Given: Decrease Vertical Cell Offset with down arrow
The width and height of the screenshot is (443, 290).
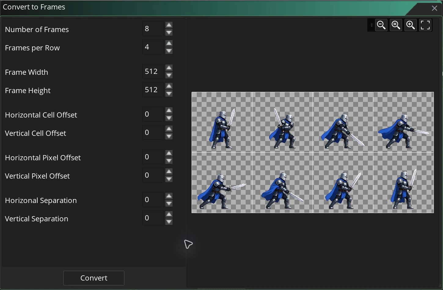Looking at the screenshot, I should 169,136.
